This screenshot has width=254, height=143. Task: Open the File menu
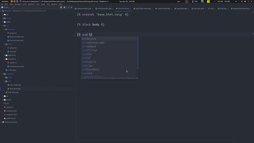click(2, 4)
